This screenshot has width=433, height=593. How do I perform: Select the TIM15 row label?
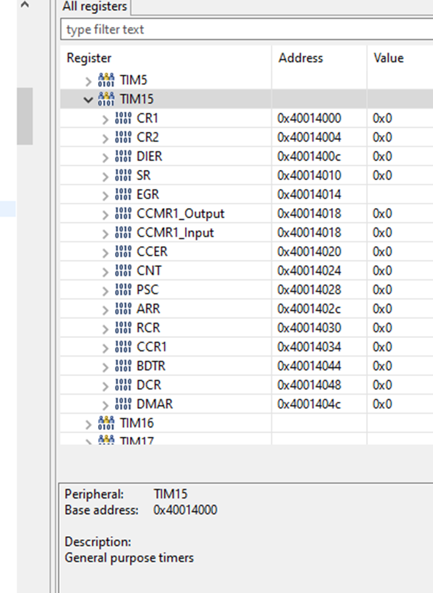point(136,99)
